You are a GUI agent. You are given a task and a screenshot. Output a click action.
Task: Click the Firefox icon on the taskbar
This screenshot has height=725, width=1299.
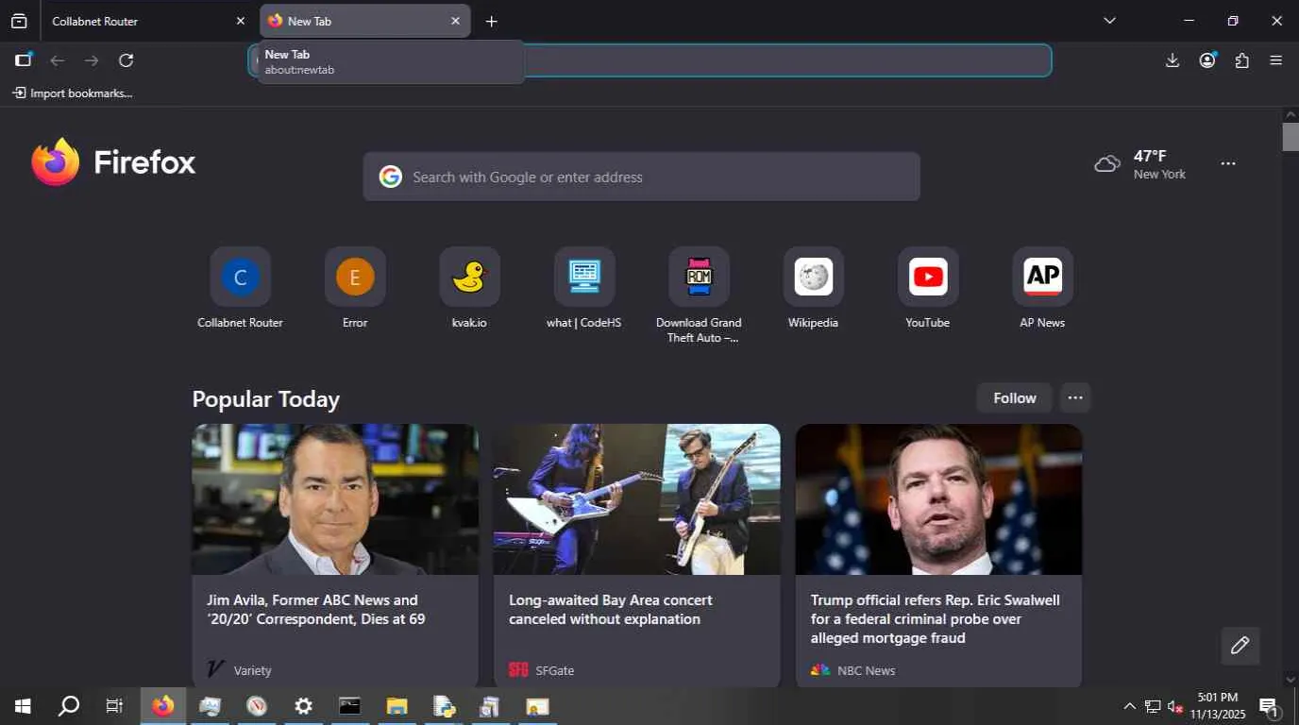click(163, 706)
